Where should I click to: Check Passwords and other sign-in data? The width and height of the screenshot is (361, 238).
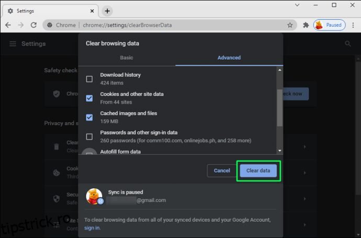click(x=89, y=137)
